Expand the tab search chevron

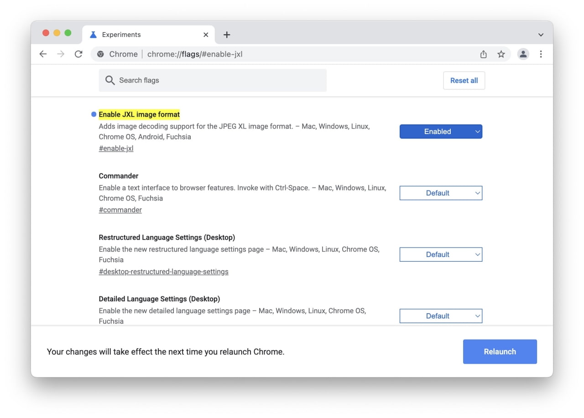[x=541, y=35]
